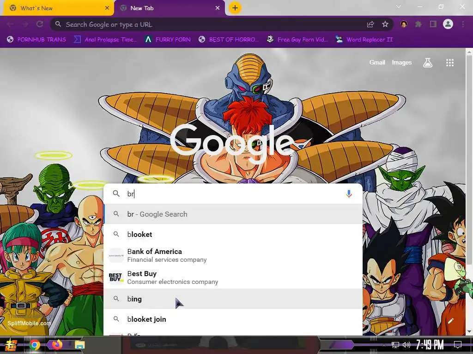
Task: Go forward using the forward arrow
Action: point(25,24)
